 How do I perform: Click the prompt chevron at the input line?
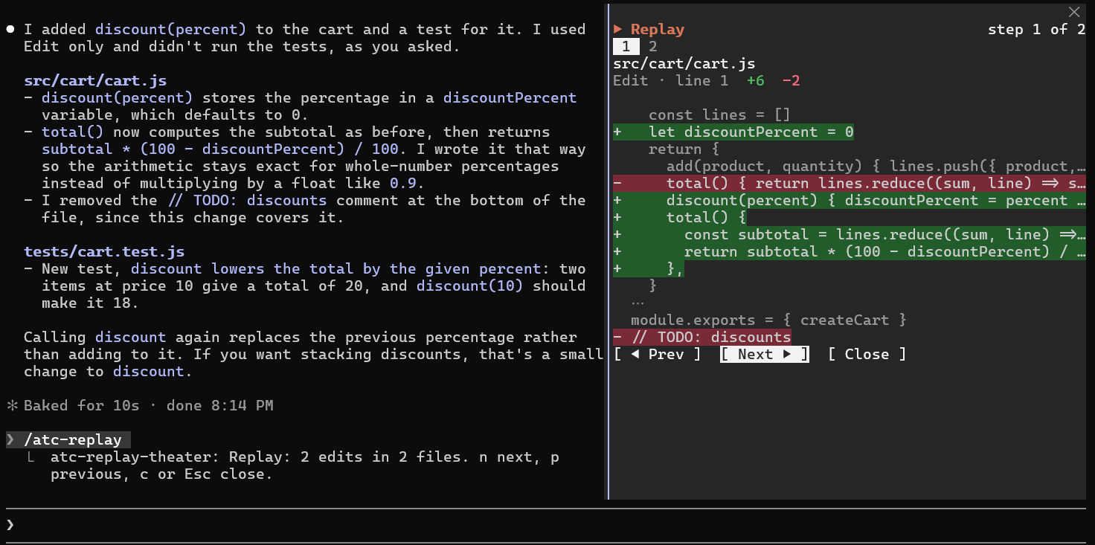10,525
